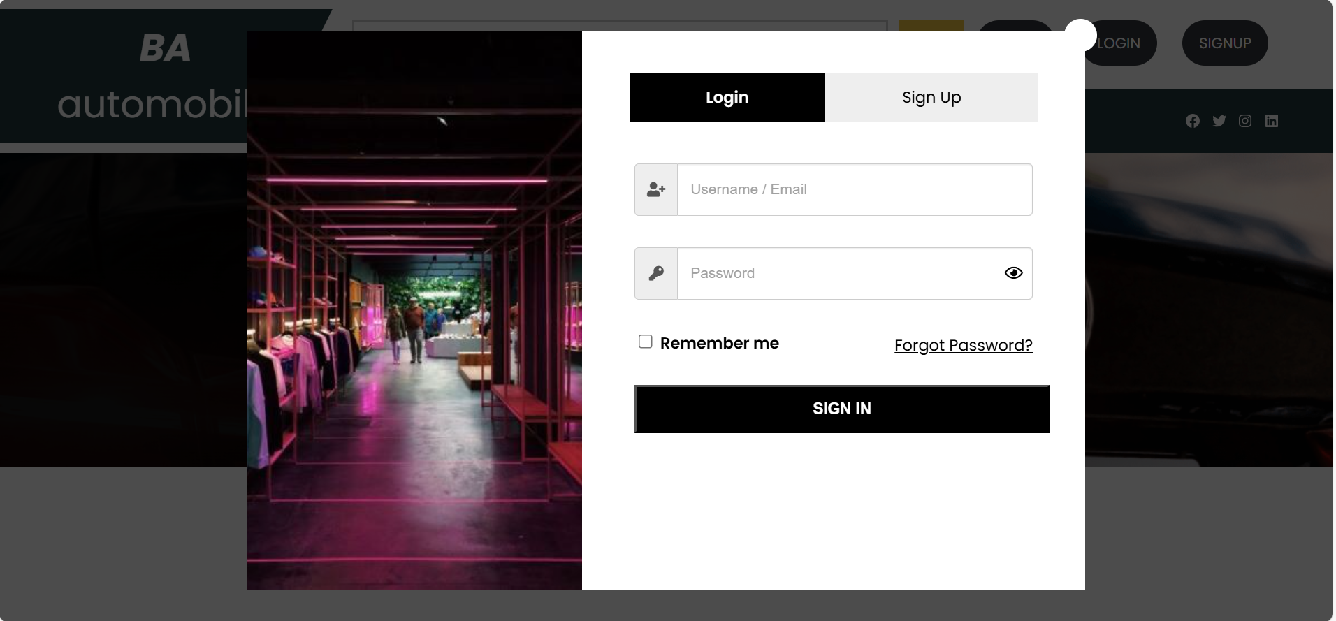The image size is (1336, 621).
Task: Open the Facebook social icon
Action: coord(1193,121)
